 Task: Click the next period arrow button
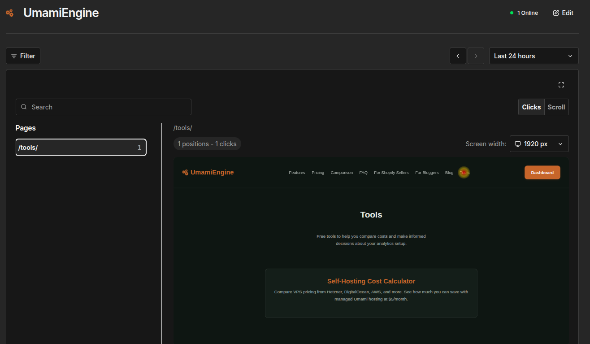coord(476,56)
